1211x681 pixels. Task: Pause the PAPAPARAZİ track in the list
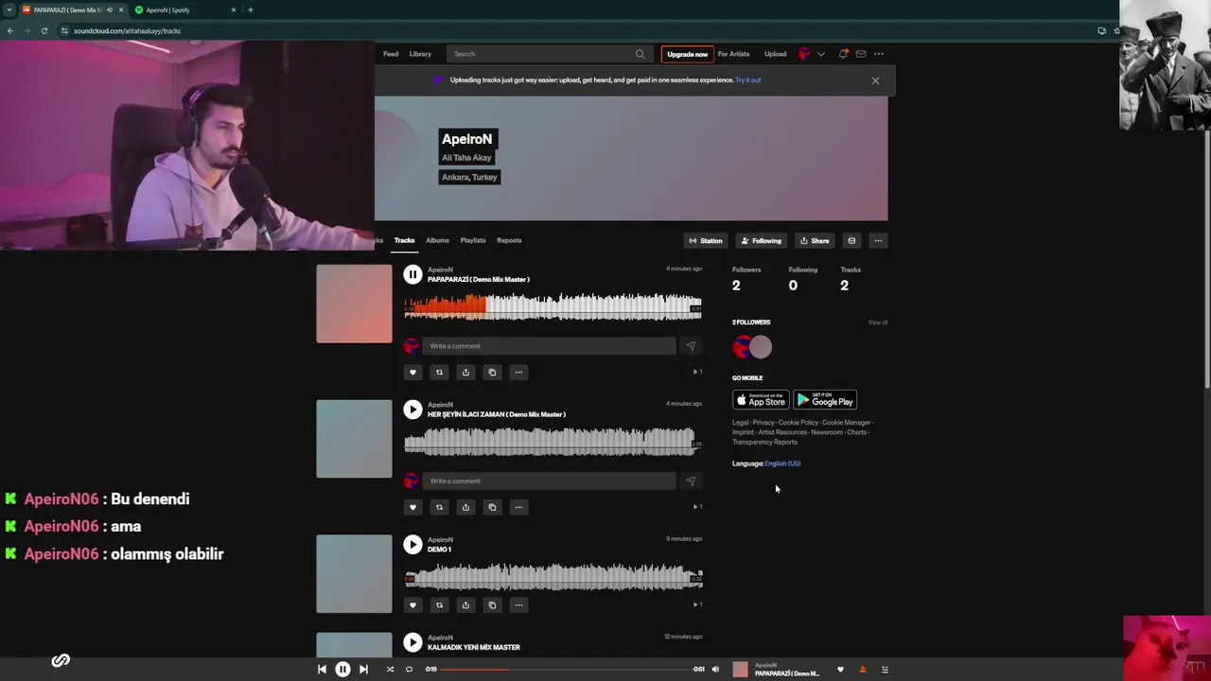click(412, 274)
